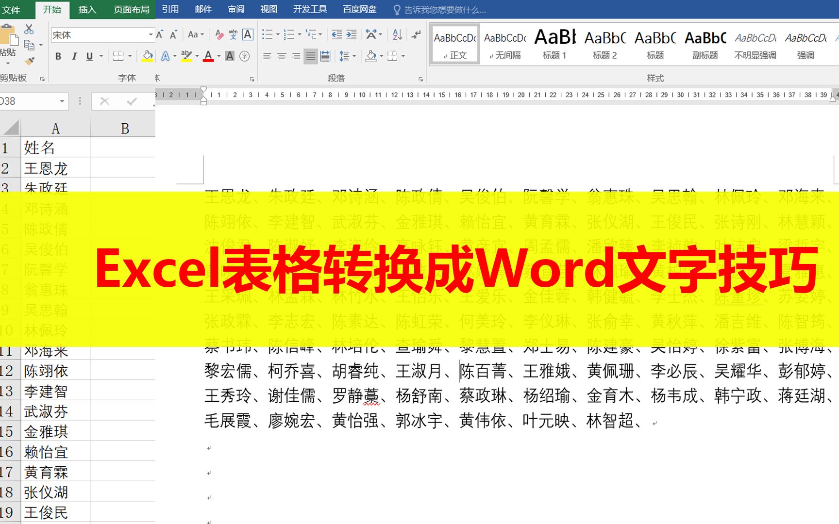
Task: Click the Clear Formatting eraser icon
Action: (219, 34)
